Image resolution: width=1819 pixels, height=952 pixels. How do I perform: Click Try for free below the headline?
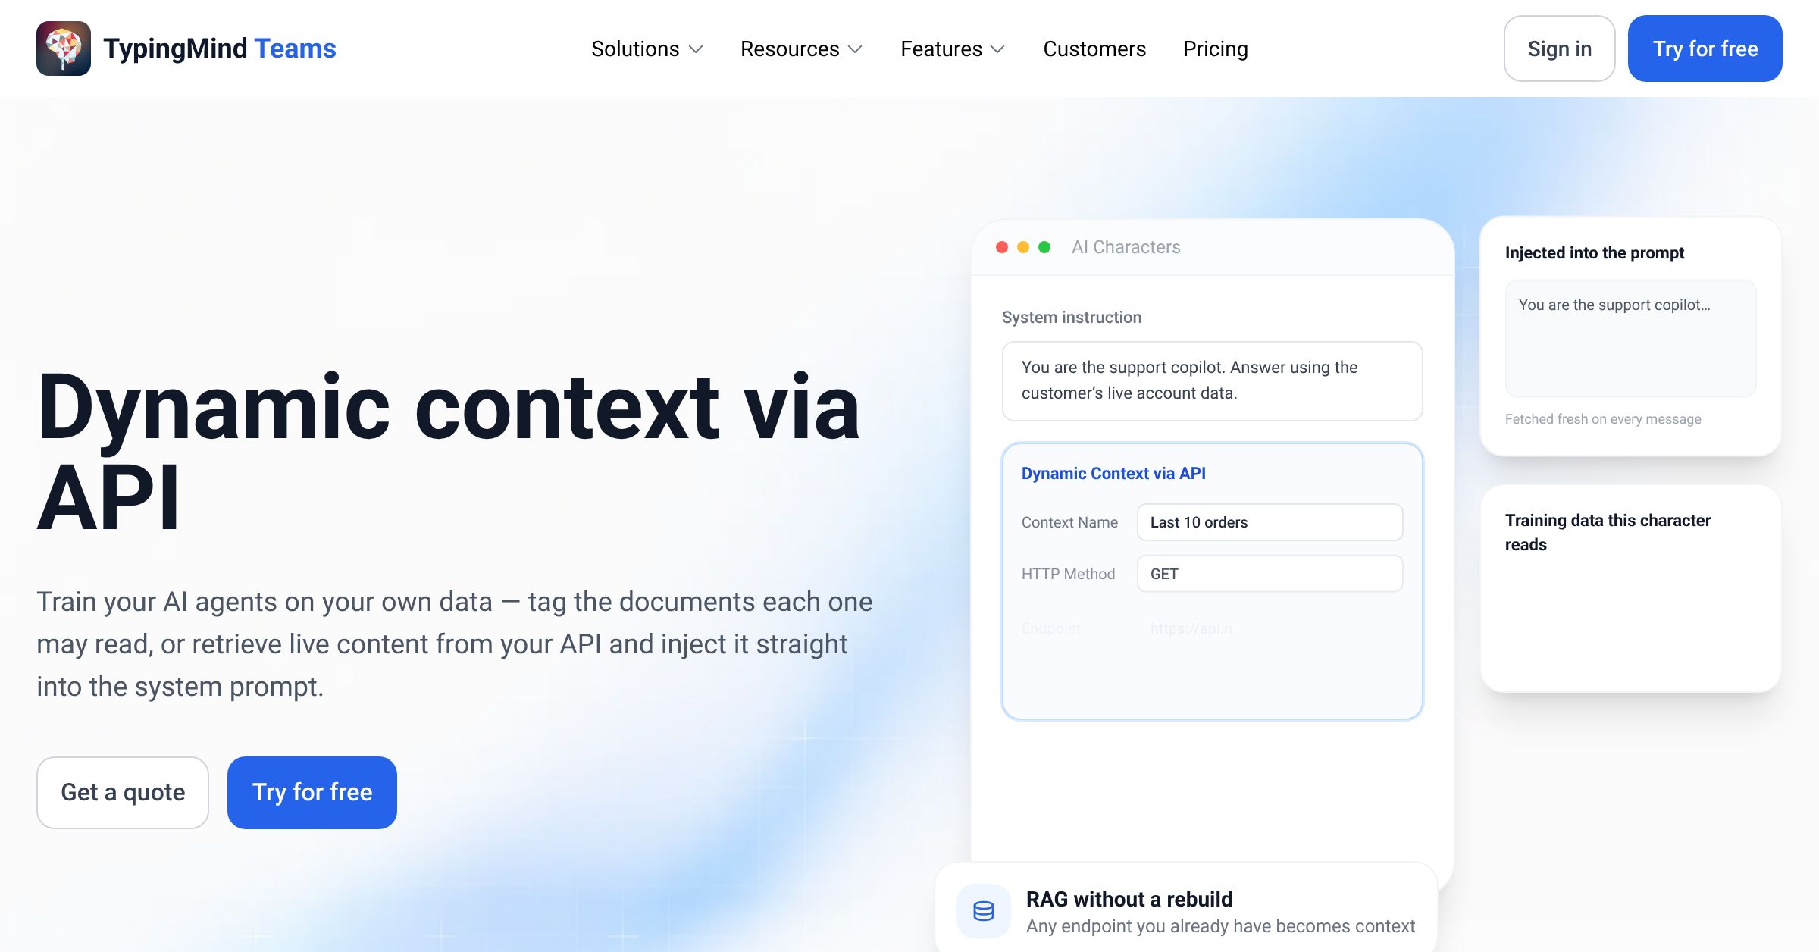point(312,792)
